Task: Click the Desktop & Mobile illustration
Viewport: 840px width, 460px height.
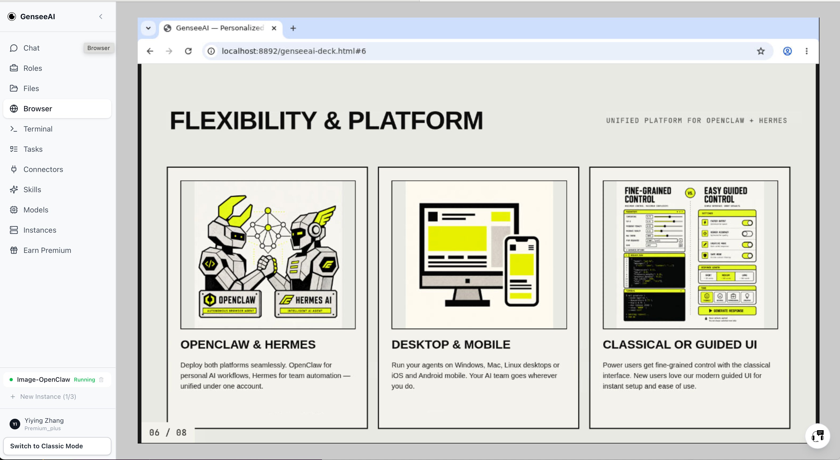Action: point(479,254)
